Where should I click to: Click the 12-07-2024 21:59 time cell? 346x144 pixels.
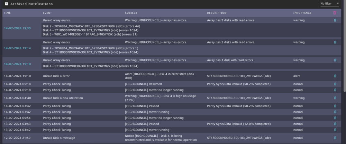tap(17, 138)
